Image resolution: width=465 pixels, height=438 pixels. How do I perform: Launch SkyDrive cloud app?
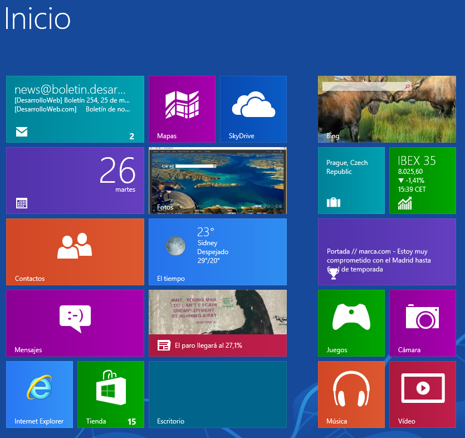coord(253,109)
